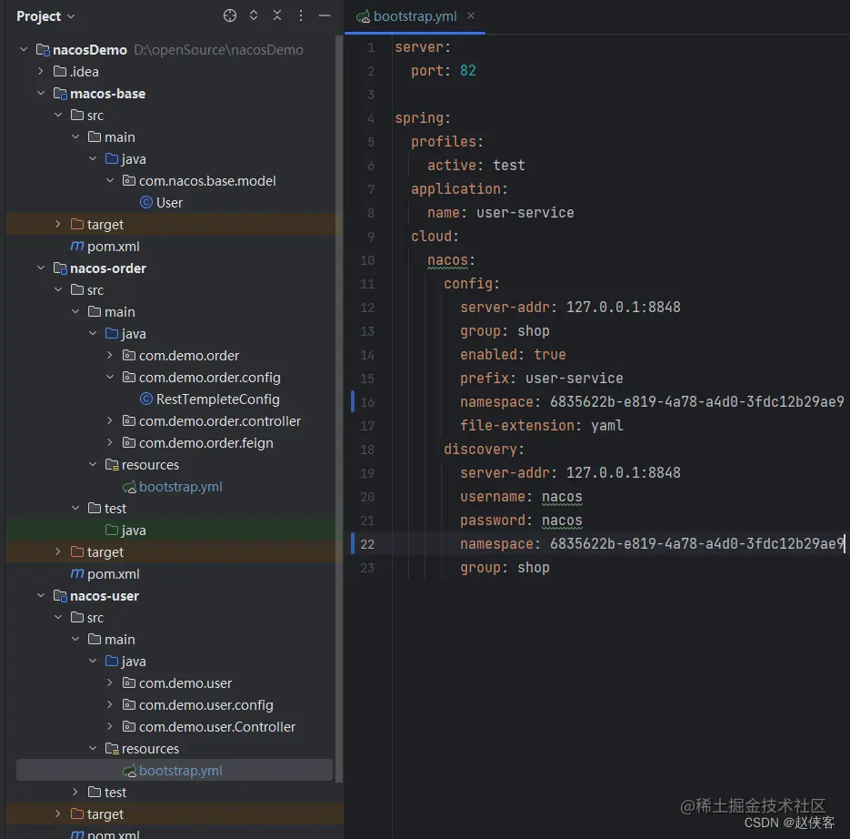Expand com.demo.order.feign package
Image resolution: width=850 pixels, height=839 pixels.
pyautogui.click(x=109, y=442)
